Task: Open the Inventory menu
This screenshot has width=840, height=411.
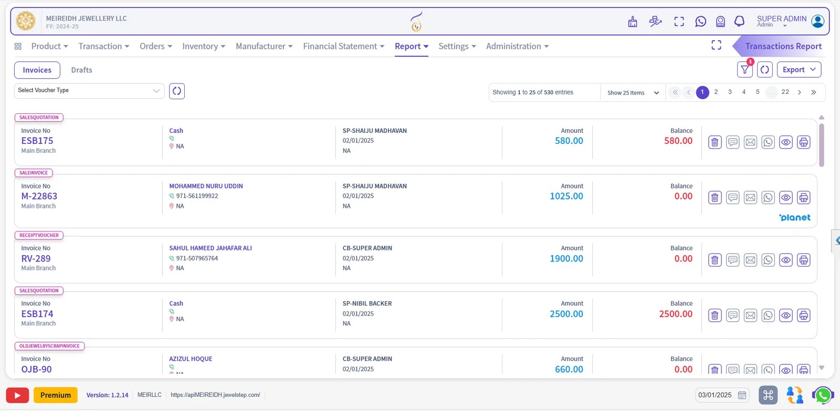Action: [204, 46]
